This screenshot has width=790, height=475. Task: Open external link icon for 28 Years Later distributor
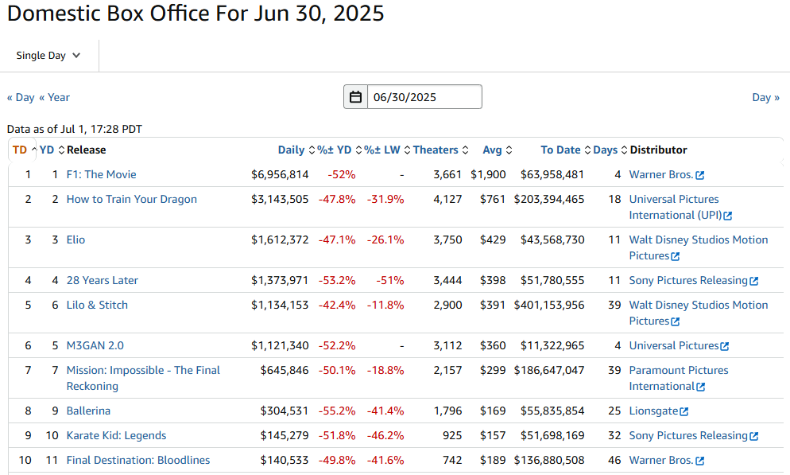[x=753, y=281]
